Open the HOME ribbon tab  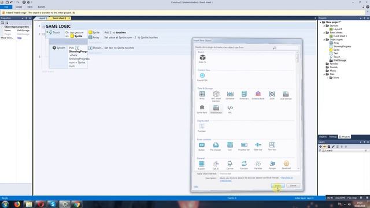(18, 7)
